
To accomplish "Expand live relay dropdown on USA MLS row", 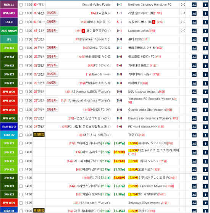I will pos(52,13).
